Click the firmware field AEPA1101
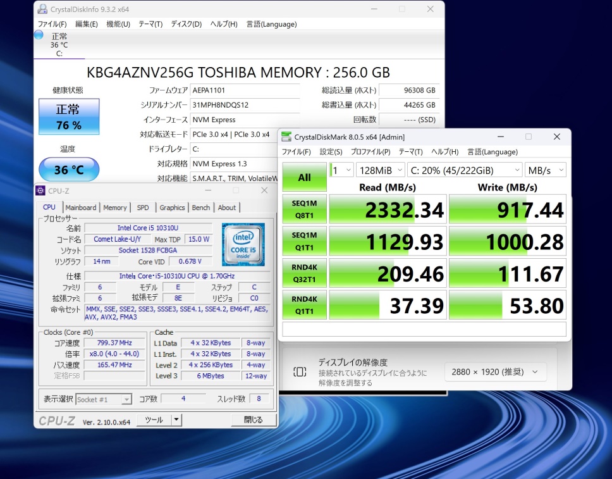This screenshot has height=479, width=612. pyautogui.click(x=245, y=90)
